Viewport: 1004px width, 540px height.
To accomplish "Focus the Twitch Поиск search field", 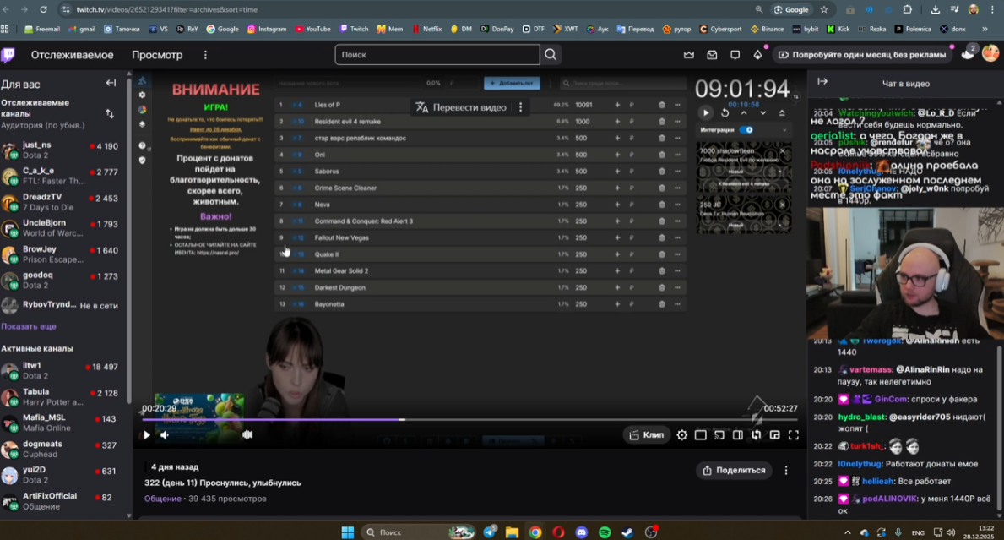I will (x=437, y=55).
